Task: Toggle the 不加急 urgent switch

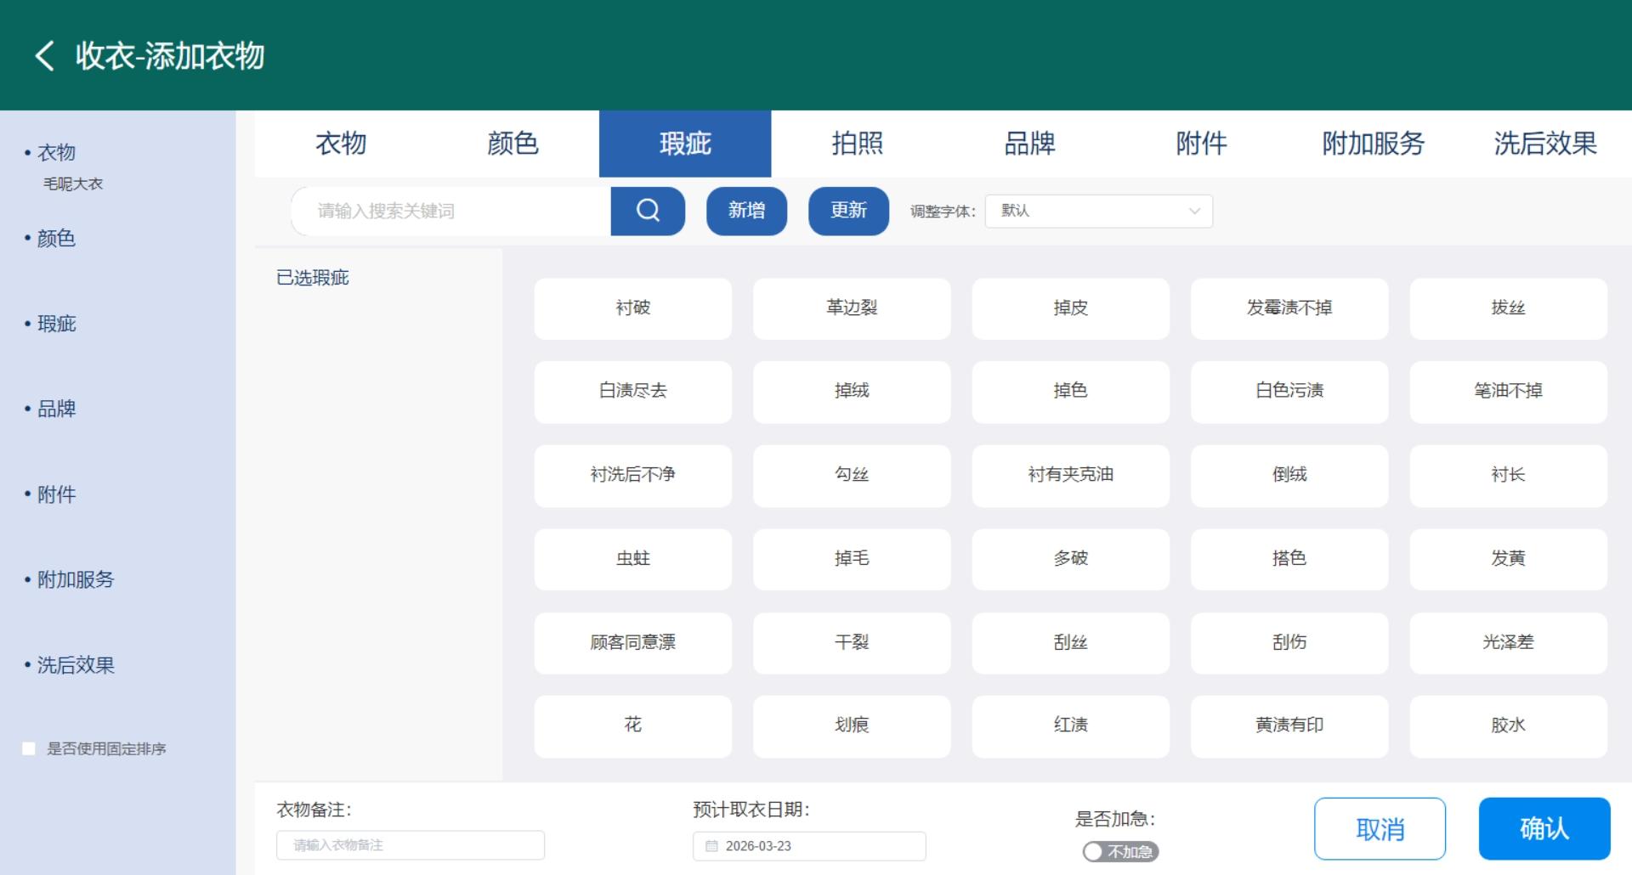Action: coord(1119,851)
